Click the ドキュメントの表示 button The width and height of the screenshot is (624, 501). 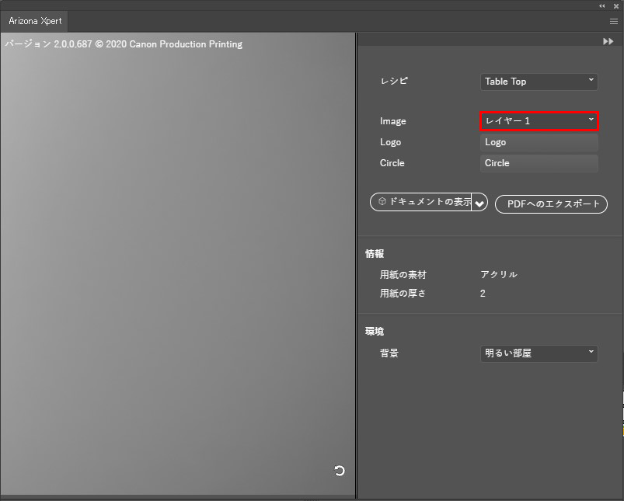(421, 202)
